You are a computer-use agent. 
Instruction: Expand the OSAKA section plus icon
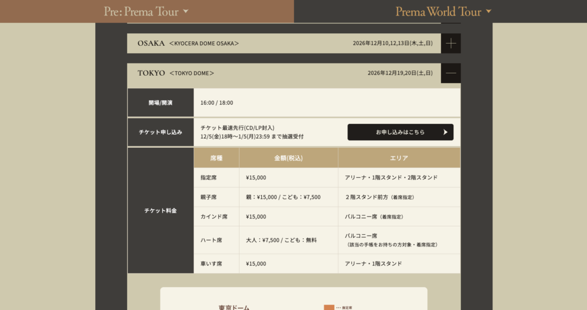pos(451,44)
